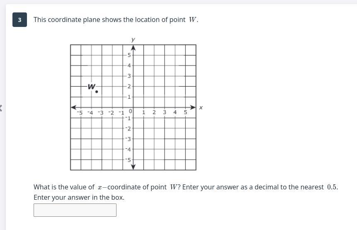Image resolution: width=357 pixels, height=230 pixels.
Task: Click the 5 label on y-axis
Action: (129, 55)
